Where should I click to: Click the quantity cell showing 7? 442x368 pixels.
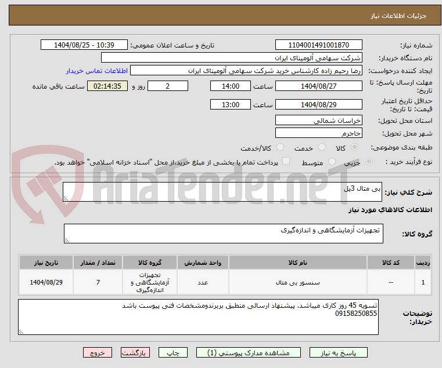98,282
